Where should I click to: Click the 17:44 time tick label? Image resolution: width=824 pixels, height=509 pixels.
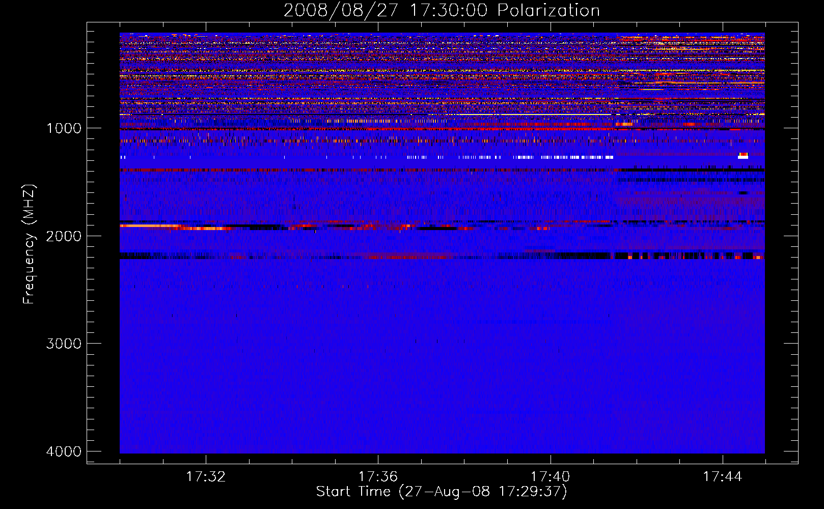click(x=723, y=477)
